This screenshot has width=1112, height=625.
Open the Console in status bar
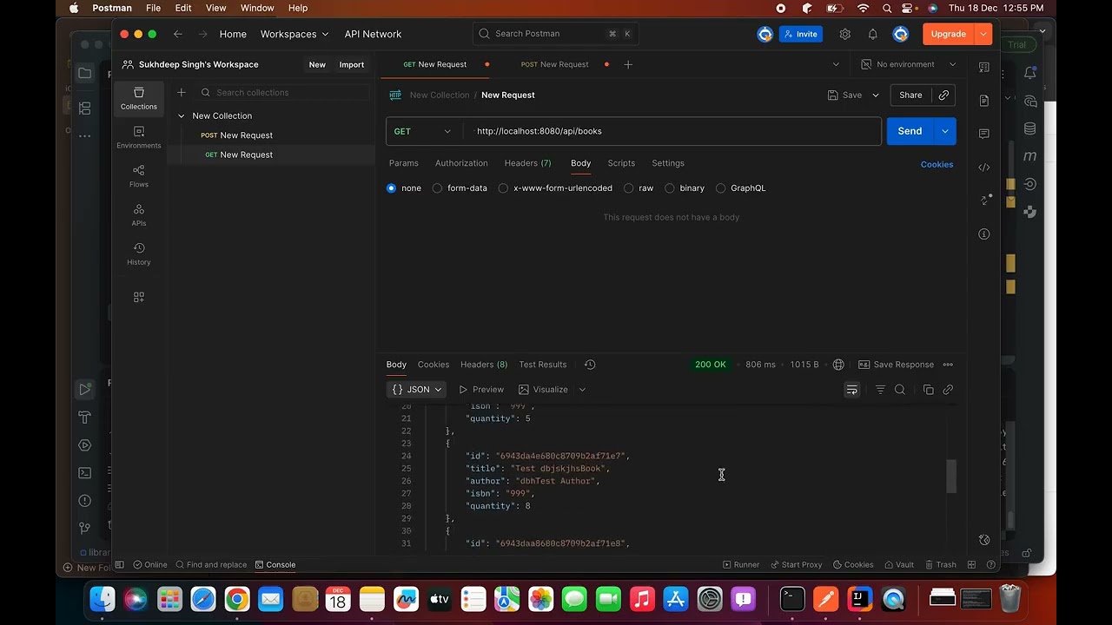pos(275,564)
